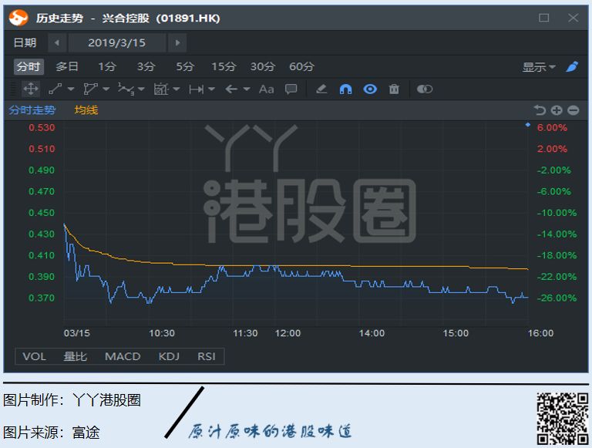The width and height of the screenshot is (592, 448).
Task: Click the 6.00% percent axis label
Action: click(552, 128)
